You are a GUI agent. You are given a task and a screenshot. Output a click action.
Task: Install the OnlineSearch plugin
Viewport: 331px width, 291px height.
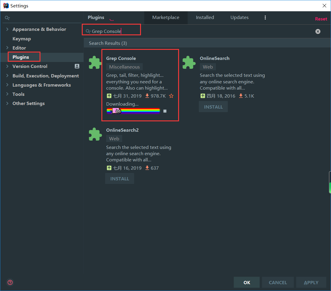point(213,107)
